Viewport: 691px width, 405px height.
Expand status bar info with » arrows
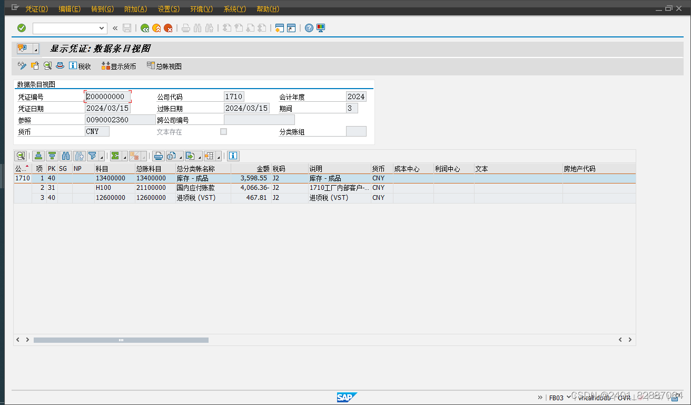tap(540, 397)
